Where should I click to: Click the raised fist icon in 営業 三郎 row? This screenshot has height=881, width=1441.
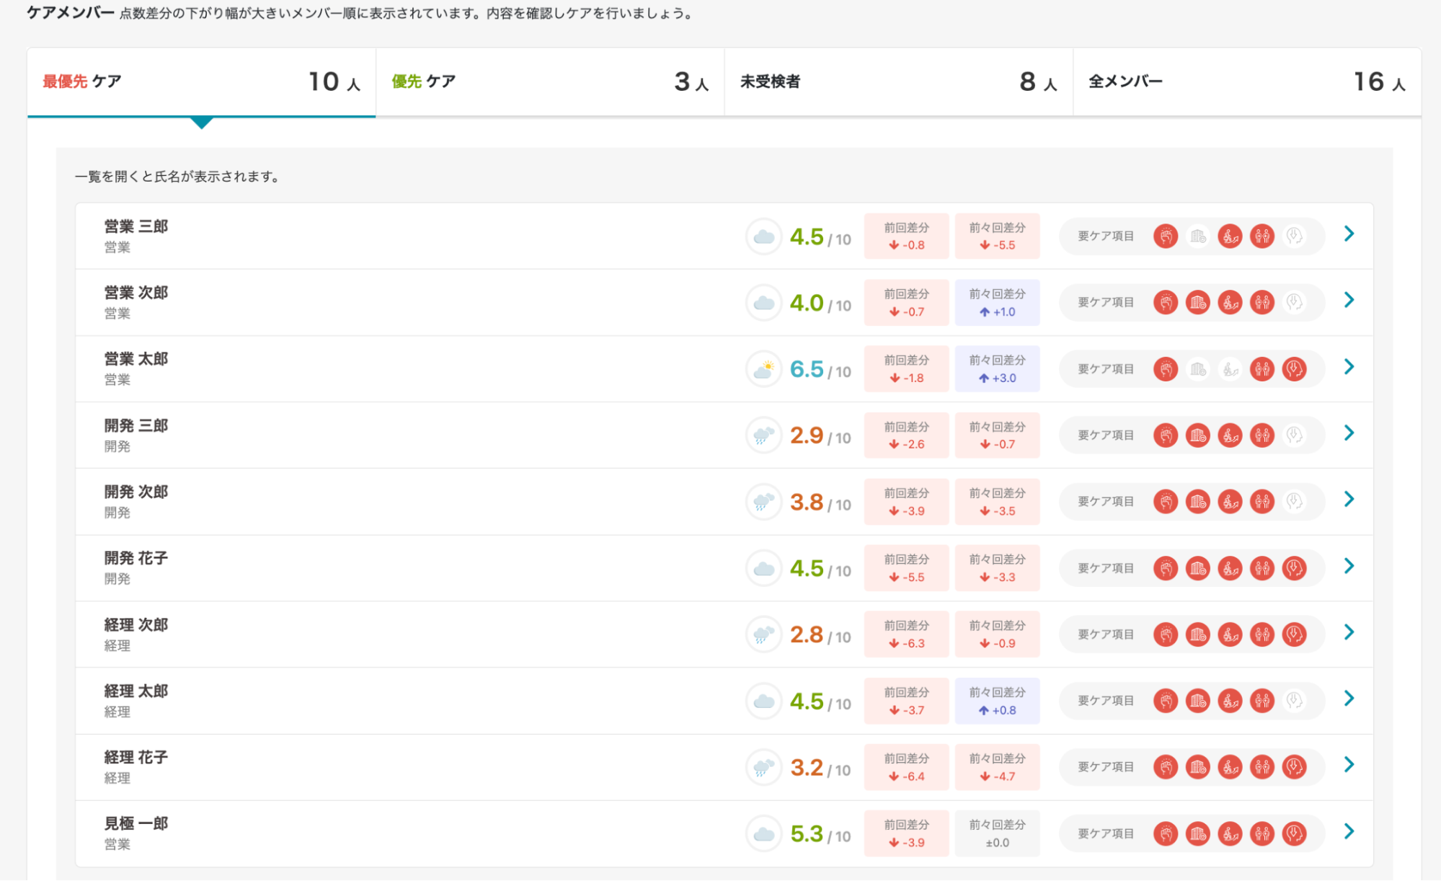tap(1166, 236)
